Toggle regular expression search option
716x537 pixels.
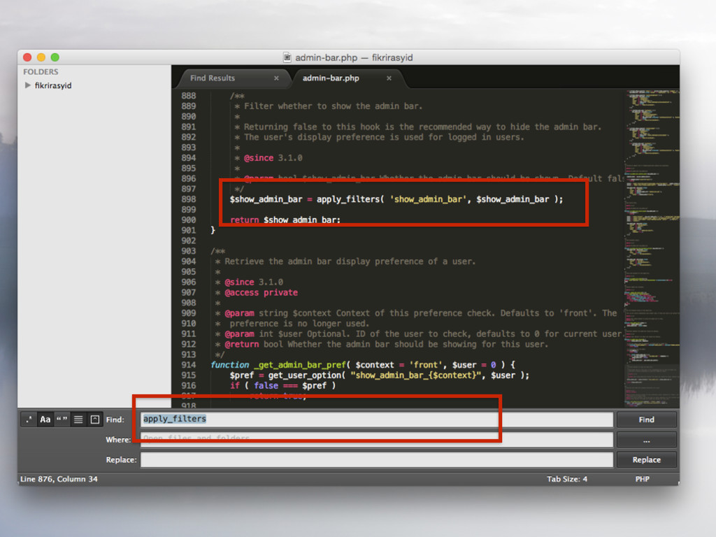(x=29, y=420)
